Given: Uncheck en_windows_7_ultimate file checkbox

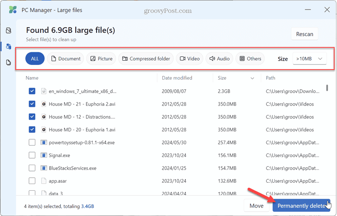Looking at the screenshot, I should click(x=32, y=91).
